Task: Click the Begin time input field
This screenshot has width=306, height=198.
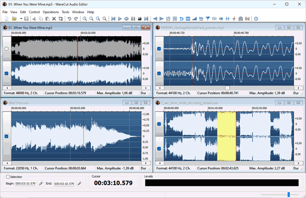Action: [25, 184]
